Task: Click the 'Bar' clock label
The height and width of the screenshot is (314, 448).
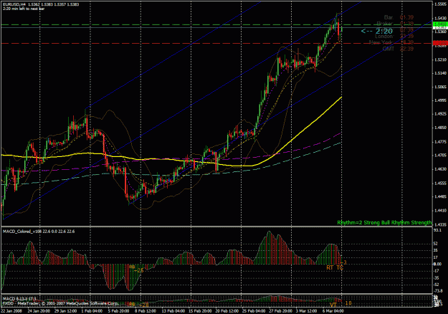Action: [389, 17]
